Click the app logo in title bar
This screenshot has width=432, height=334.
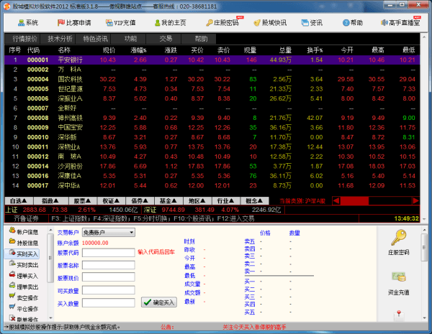7,6
